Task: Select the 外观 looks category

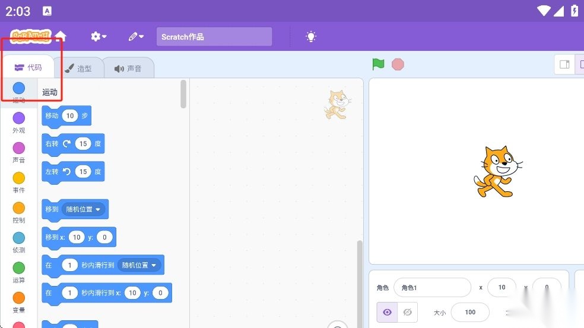Action: point(18,123)
